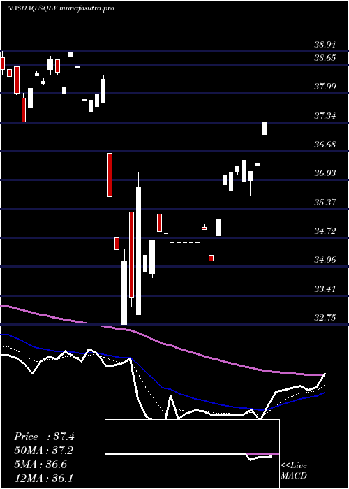
Task: Click the 50MA : 37.2 readout
Action: tap(44, 451)
